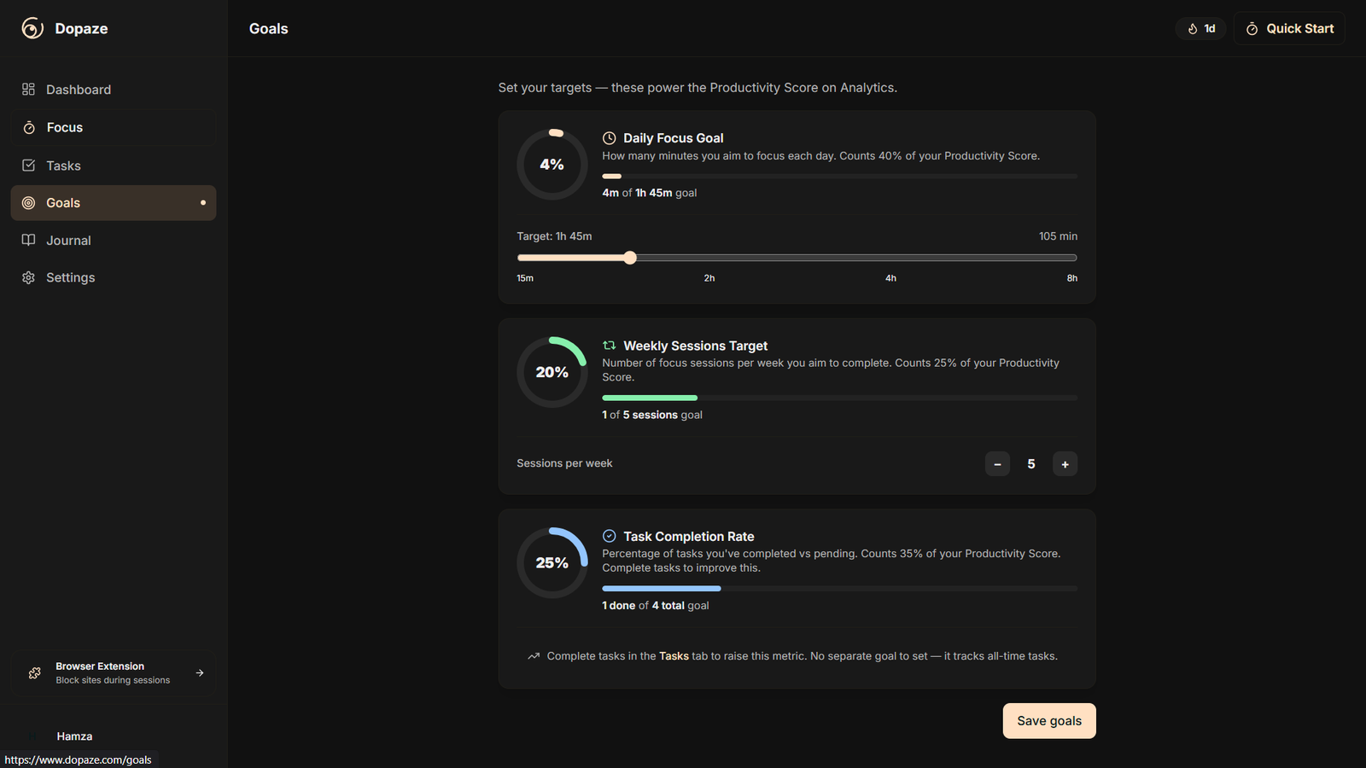1366x768 pixels.
Task: Decrease sessions per week with minus
Action: click(996, 464)
